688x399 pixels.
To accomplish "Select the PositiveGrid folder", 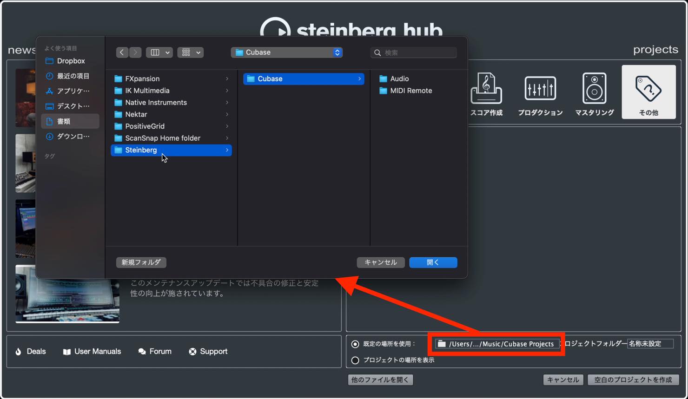I will pyautogui.click(x=171, y=126).
